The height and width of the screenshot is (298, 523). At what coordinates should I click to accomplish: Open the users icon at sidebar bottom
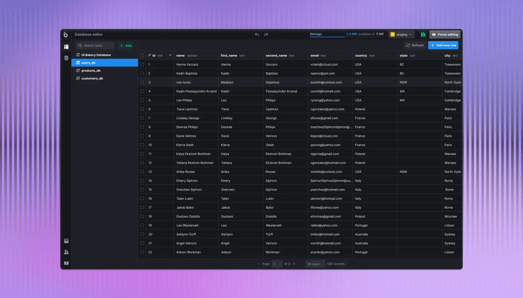pos(66,252)
